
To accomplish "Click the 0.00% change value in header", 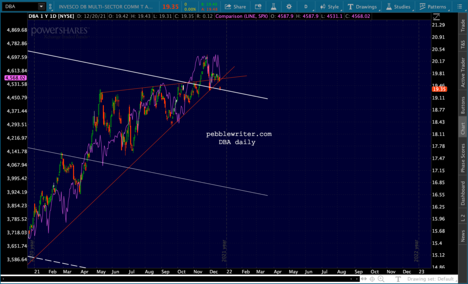I will [190, 9].
